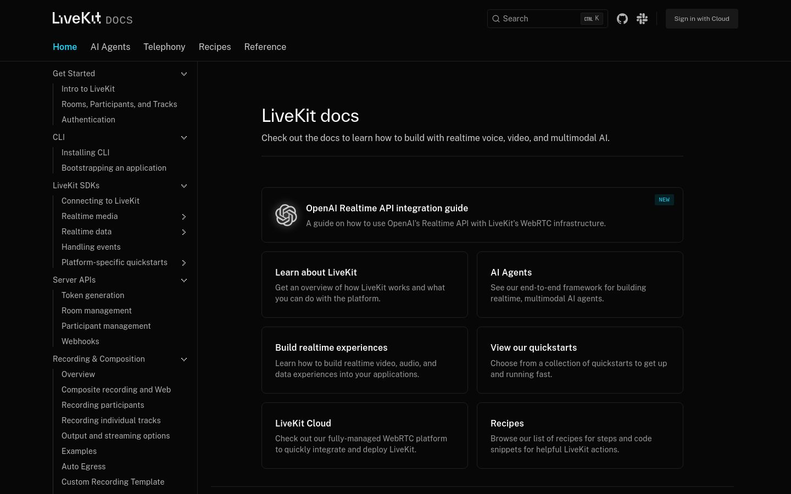
Task: Expand the Realtime media submenu
Action: pos(184,217)
